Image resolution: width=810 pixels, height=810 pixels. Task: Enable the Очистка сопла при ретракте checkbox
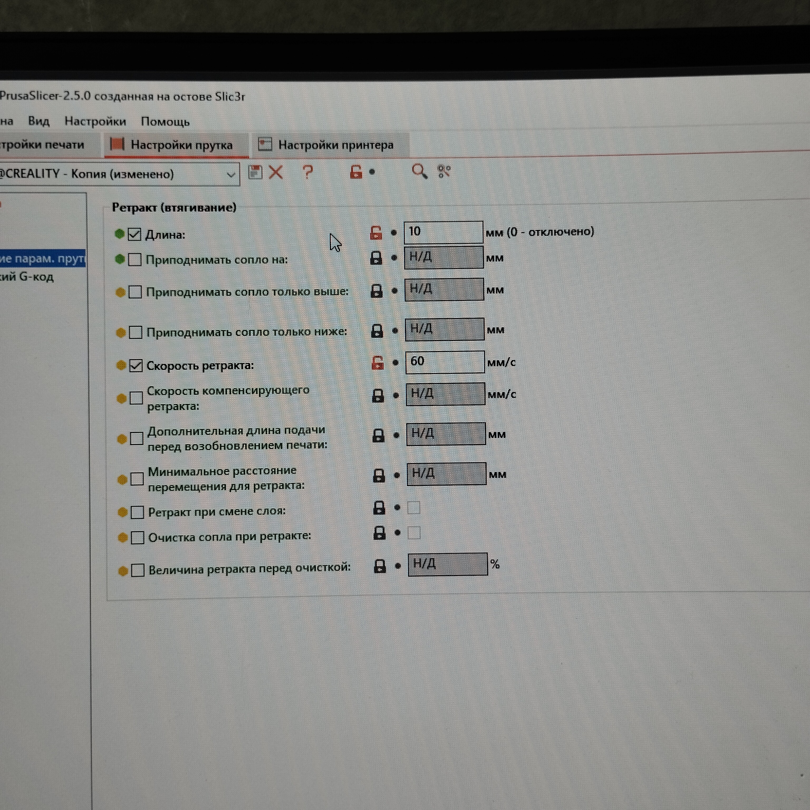(x=138, y=537)
